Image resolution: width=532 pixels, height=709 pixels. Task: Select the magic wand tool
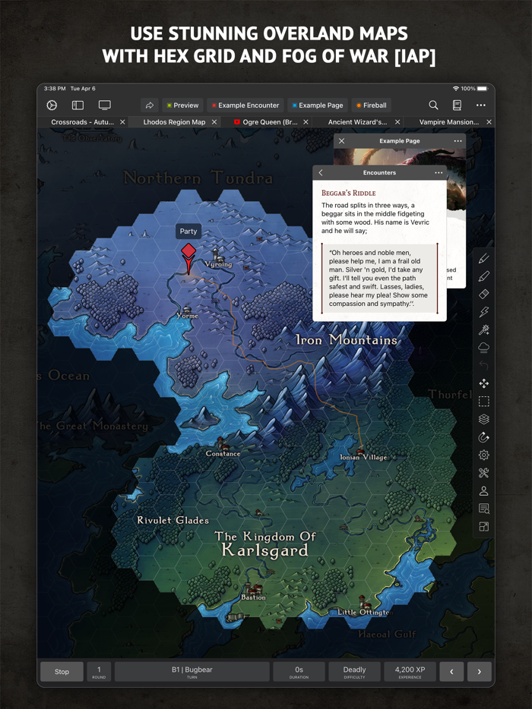point(483,330)
